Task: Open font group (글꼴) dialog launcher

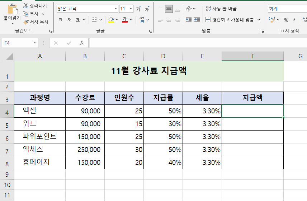Action: (x=151, y=31)
